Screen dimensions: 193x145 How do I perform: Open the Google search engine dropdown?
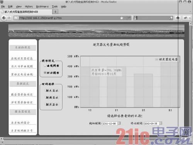coord(135,18)
